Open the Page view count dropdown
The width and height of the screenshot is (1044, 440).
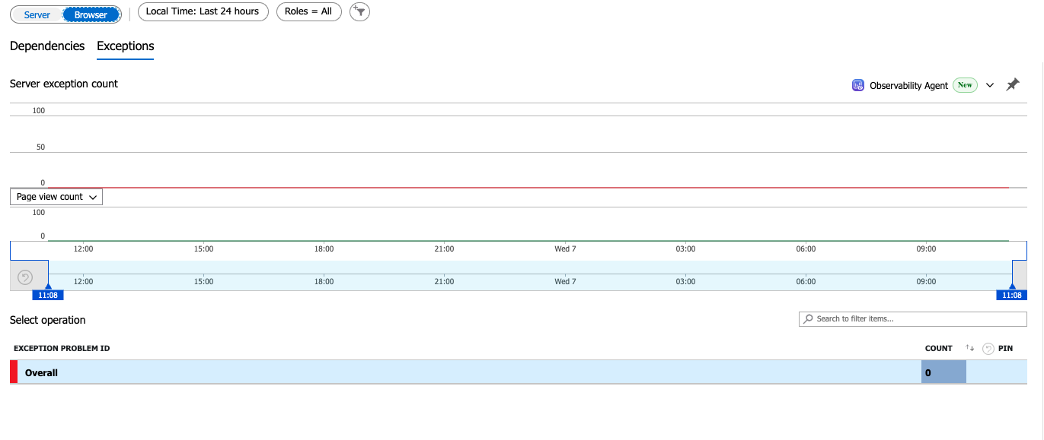pyautogui.click(x=56, y=197)
